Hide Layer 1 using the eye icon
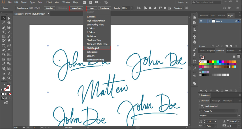The height and width of the screenshot is (130, 242). (x=201, y=21)
